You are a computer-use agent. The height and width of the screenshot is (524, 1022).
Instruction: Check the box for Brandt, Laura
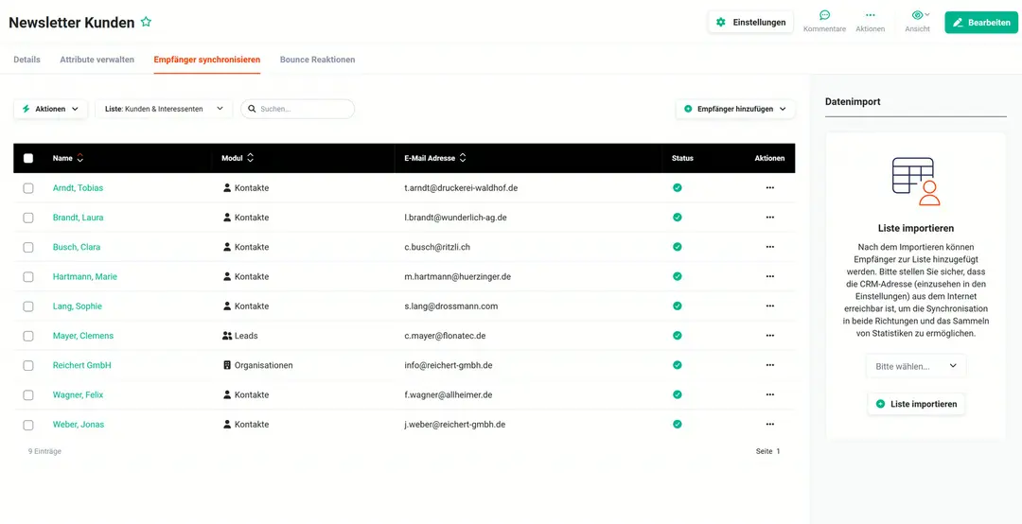(28, 218)
